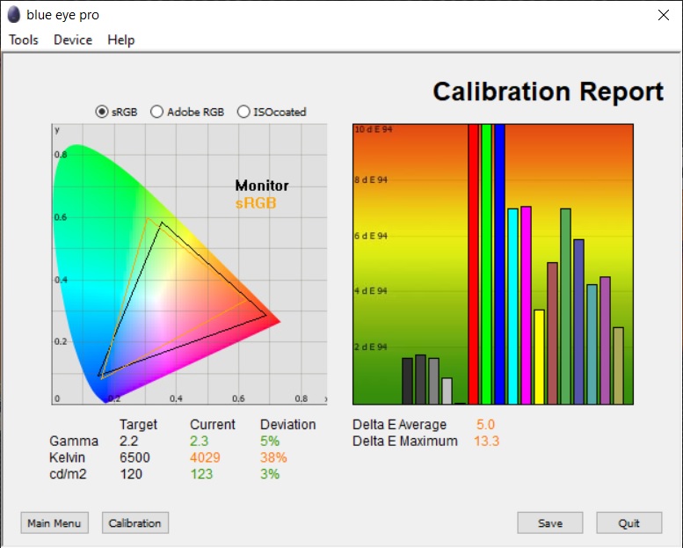The height and width of the screenshot is (548, 683).
Task: Click the Monitor gamut legend label
Action: click(262, 186)
